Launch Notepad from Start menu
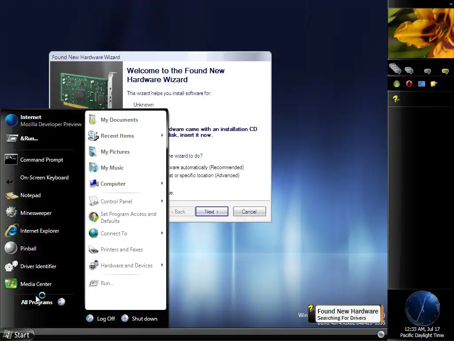Viewport: 454px width, 341px height. 31,195
